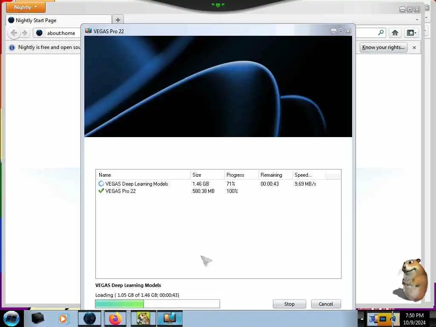436x327 pixels.
Task: Click the 71% progress value
Action: point(231,184)
